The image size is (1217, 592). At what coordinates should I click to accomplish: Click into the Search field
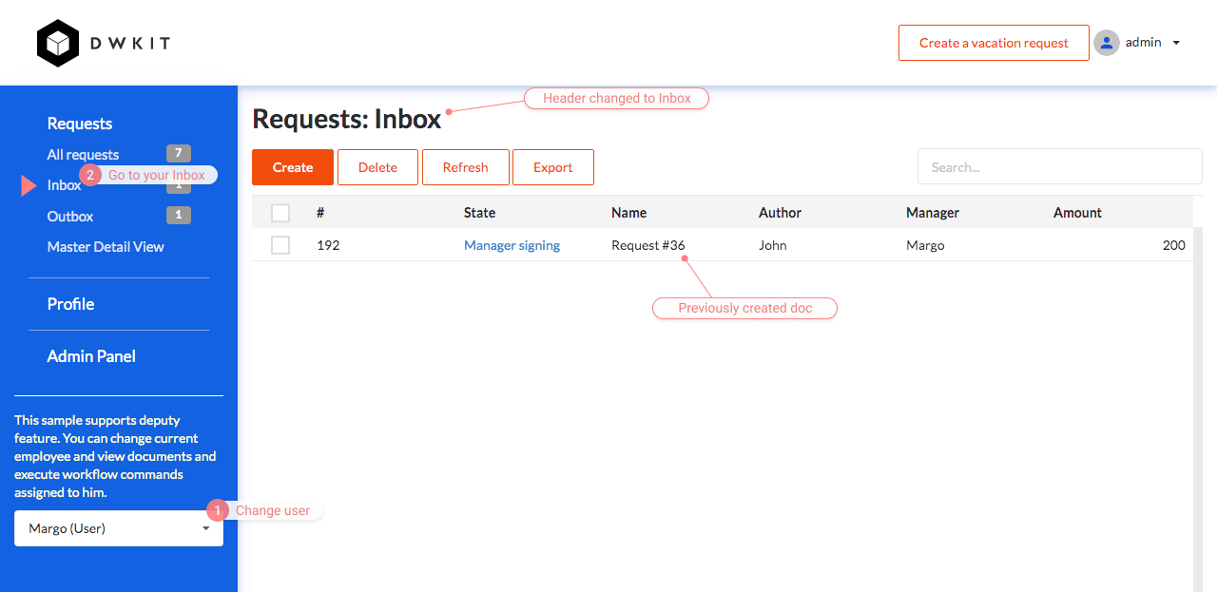pos(1059,167)
